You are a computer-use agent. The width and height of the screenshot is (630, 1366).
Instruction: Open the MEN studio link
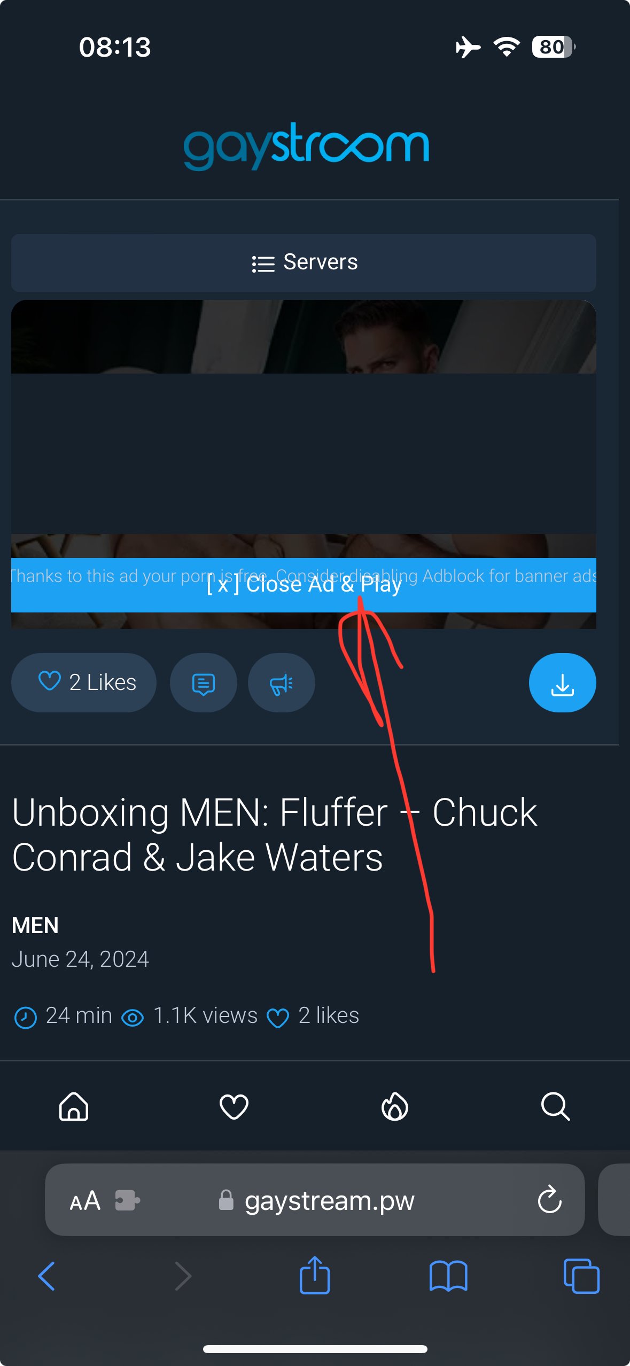tap(35, 925)
